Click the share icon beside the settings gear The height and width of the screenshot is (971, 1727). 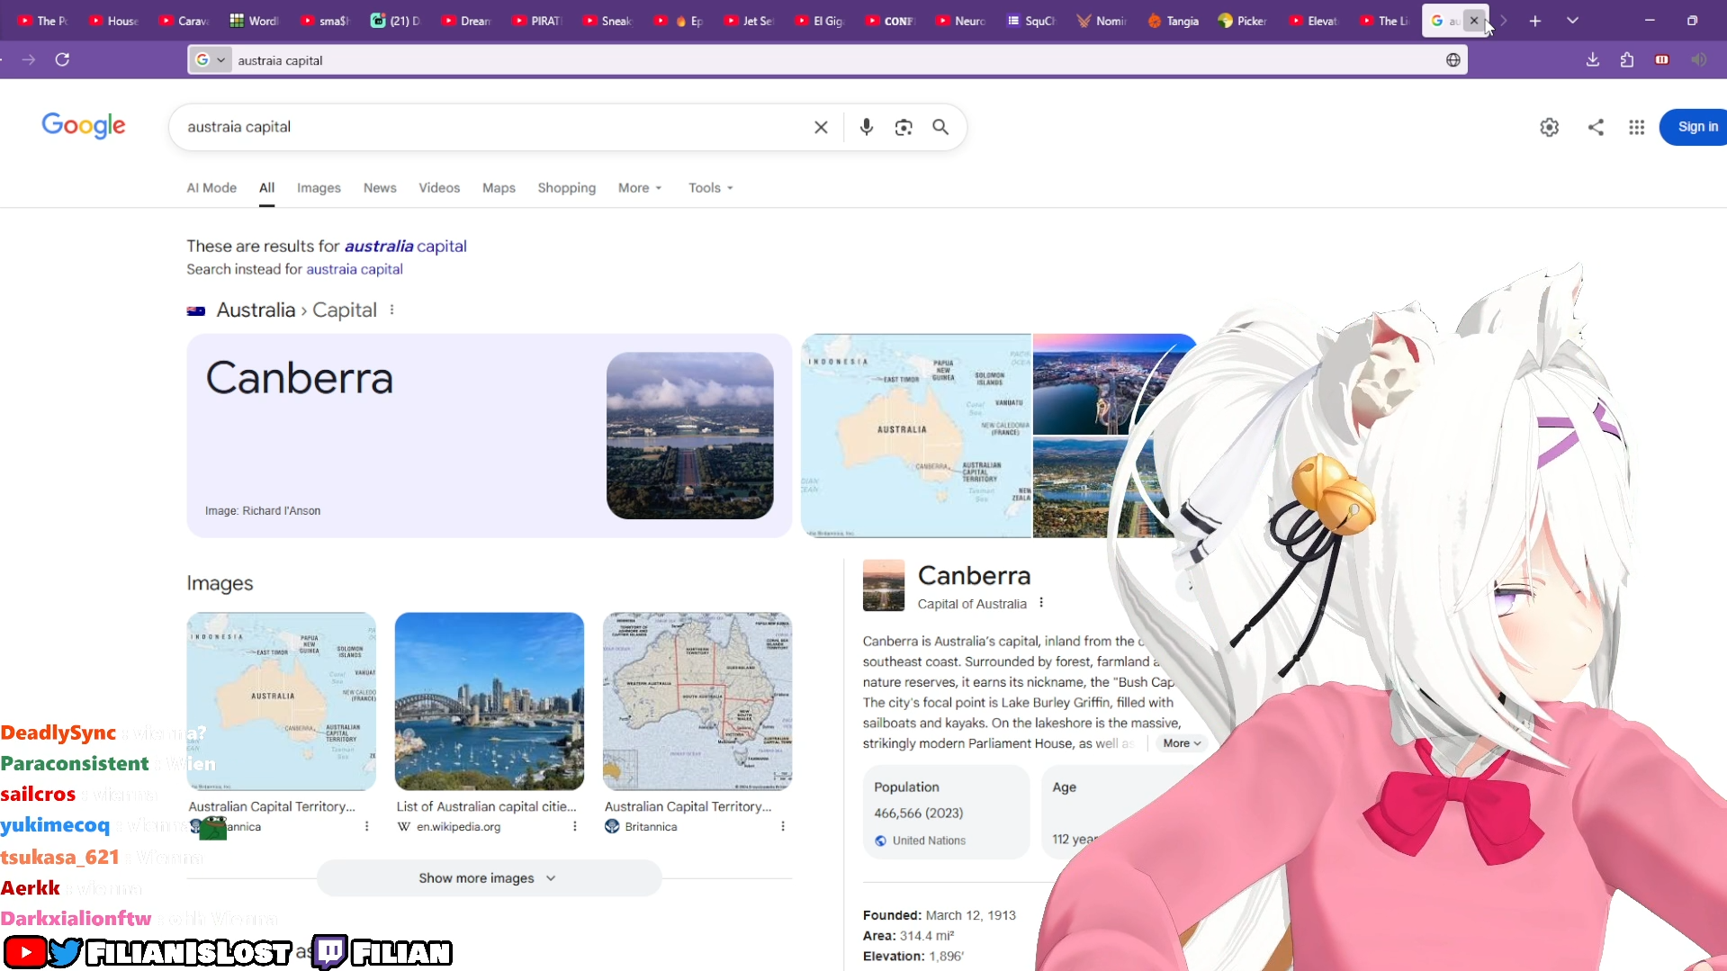[x=1596, y=128]
